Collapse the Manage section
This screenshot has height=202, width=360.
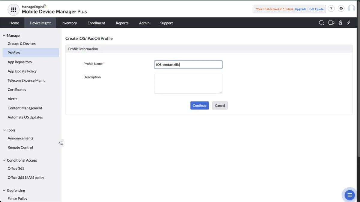[x=4, y=35]
